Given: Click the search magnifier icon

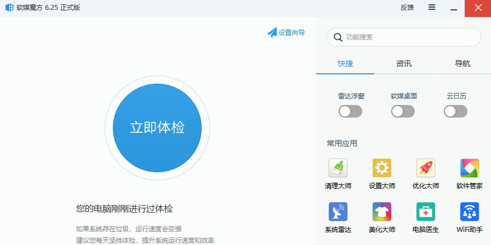Looking at the screenshot, I should click(338, 37).
